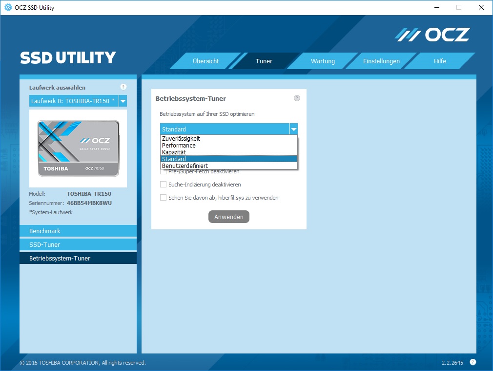This screenshot has height=371, width=493.
Task: Click the OCZ SSD Utility gear icon
Action: click(x=8, y=7)
